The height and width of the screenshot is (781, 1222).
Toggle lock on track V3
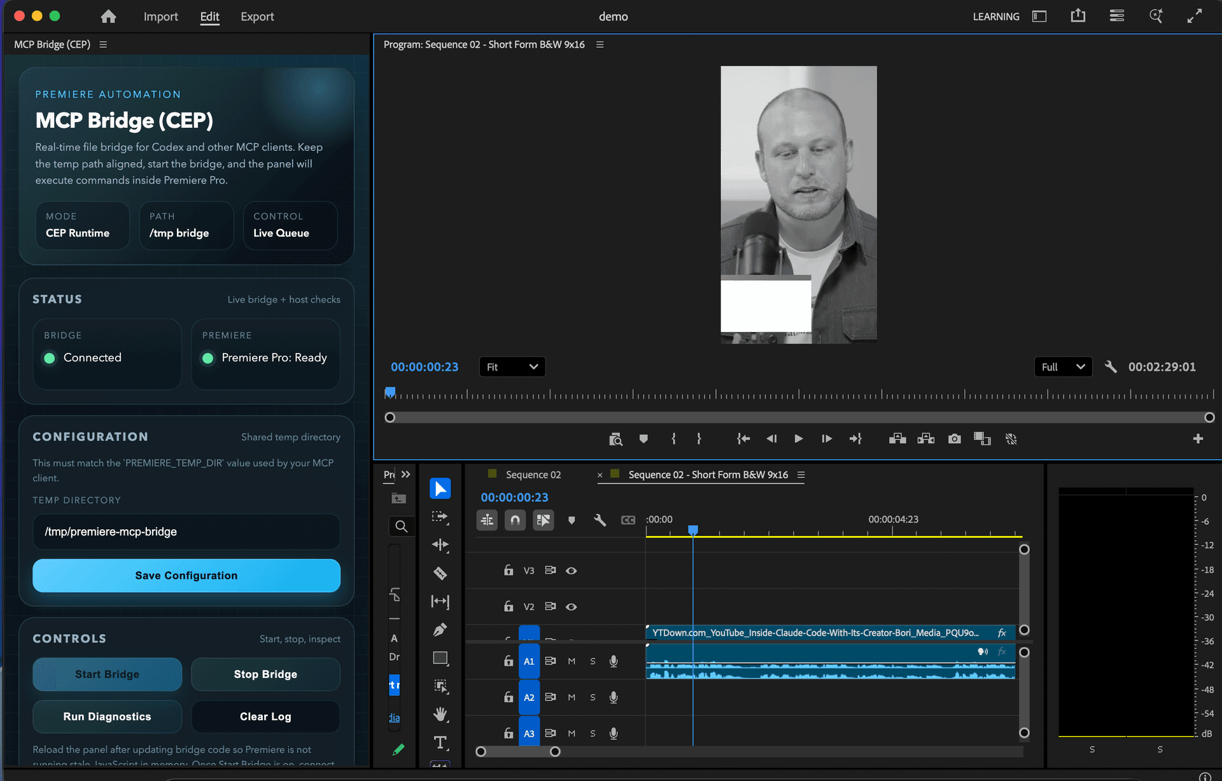click(509, 570)
